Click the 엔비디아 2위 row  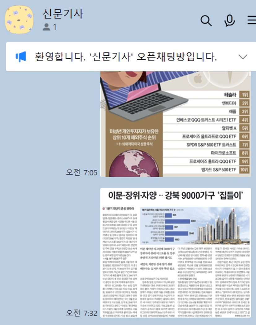(x=206, y=103)
